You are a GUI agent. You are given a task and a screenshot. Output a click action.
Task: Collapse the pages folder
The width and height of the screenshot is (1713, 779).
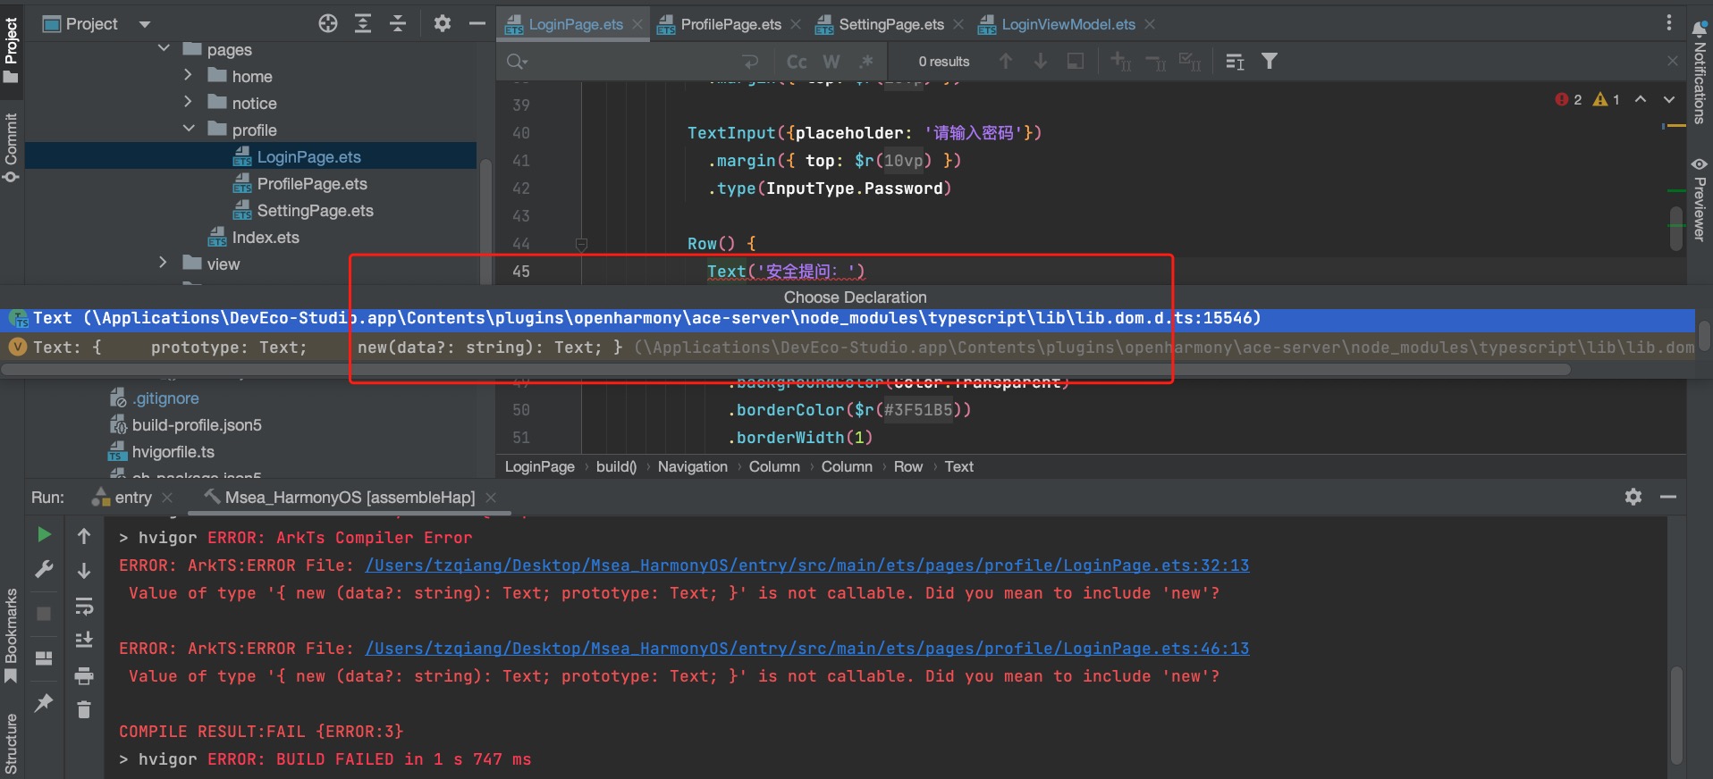point(164,48)
